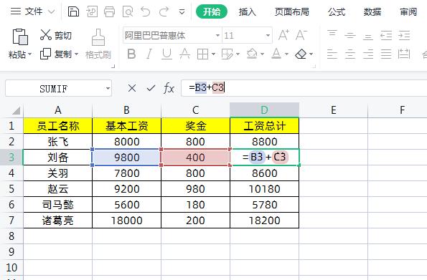Image resolution: width=427 pixels, height=280 pixels.
Task: Toggle Bold formatting
Action: click(131, 54)
